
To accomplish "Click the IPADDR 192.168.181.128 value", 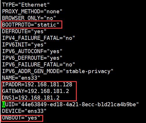I will tap(48, 84).
